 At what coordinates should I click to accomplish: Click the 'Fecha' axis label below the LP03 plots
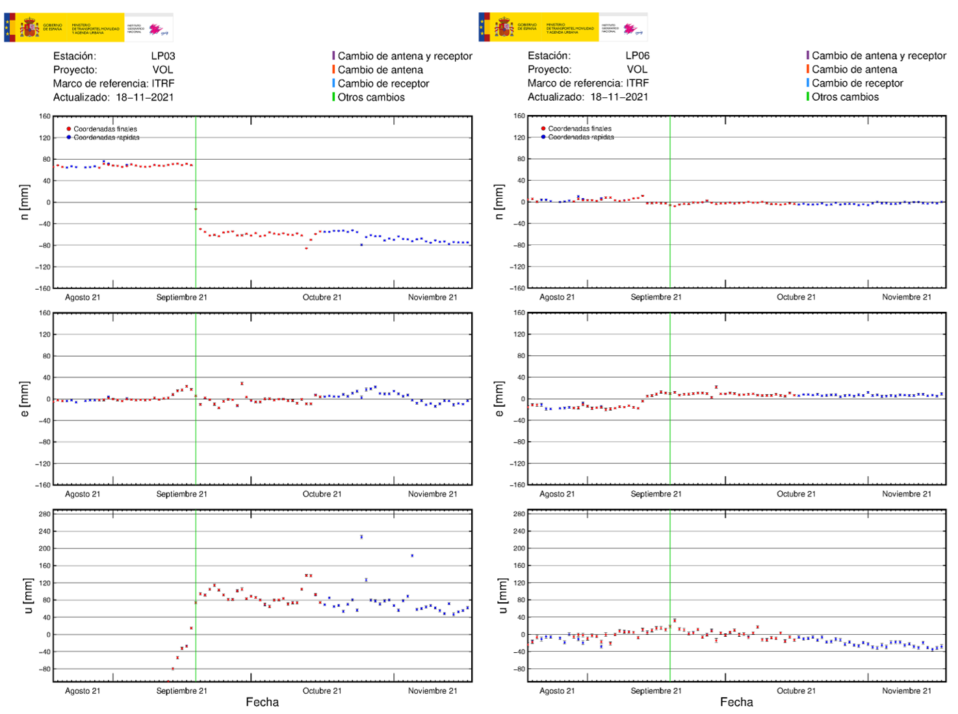tap(262, 702)
